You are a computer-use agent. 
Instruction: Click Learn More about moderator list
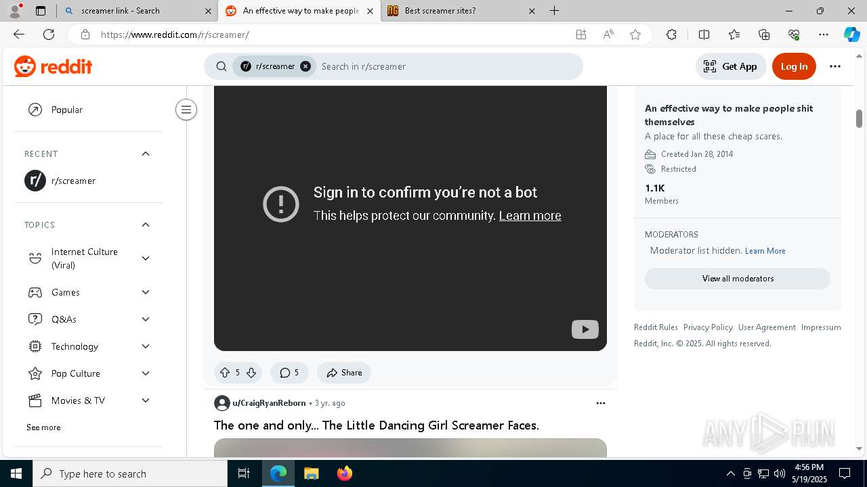pyautogui.click(x=765, y=251)
